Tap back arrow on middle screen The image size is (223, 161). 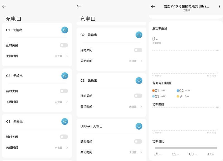(79, 6)
